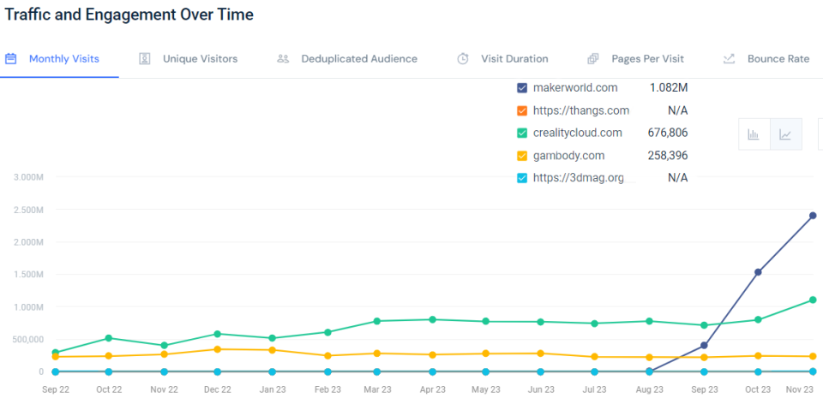Switch to bar chart view
823x404 pixels.
click(754, 134)
